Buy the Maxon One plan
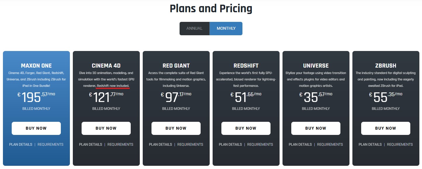 click(36, 128)
